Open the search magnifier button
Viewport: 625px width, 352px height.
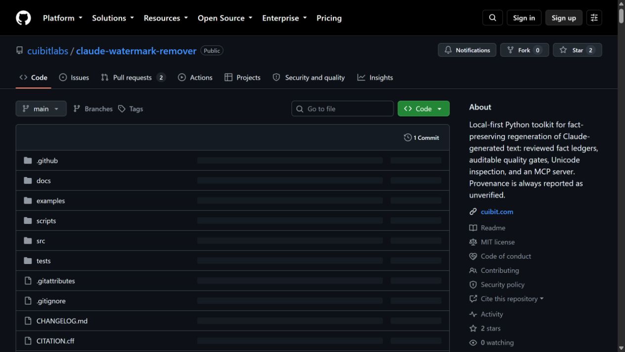[x=493, y=18]
